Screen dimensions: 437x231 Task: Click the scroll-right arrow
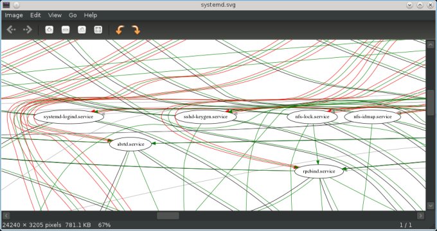coord(420,216)
